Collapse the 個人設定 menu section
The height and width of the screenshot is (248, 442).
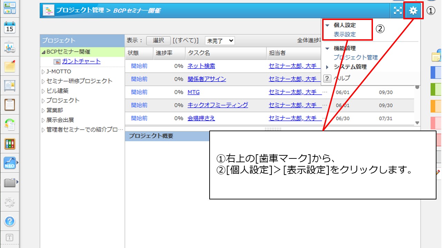[x=327, y=25]
